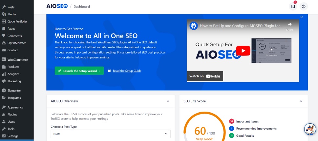Click Launch the Setup Wizard button
318x141 pixels.
tap(79, 71)
